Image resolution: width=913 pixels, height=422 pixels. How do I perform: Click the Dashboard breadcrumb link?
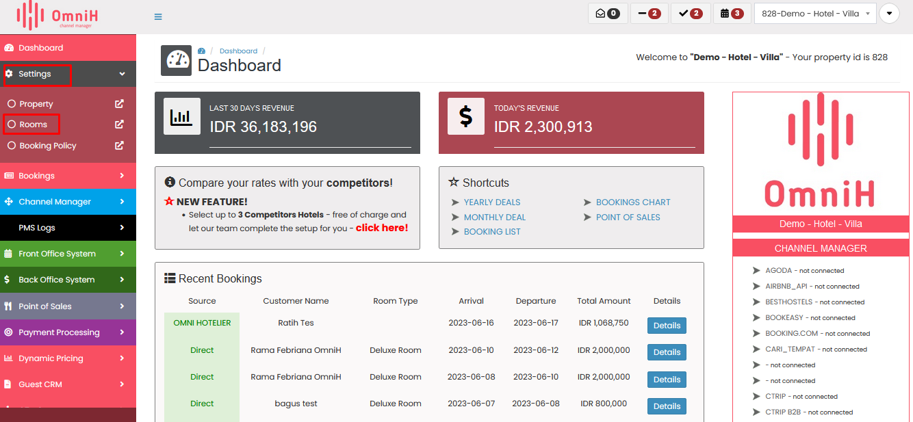(x=238, y=51)
